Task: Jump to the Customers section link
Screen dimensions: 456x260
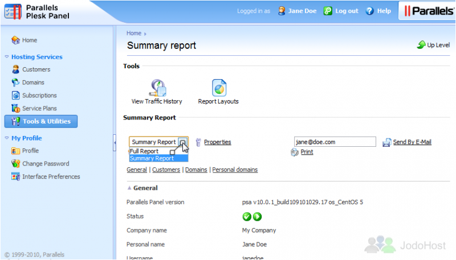Action: point(166,170)
